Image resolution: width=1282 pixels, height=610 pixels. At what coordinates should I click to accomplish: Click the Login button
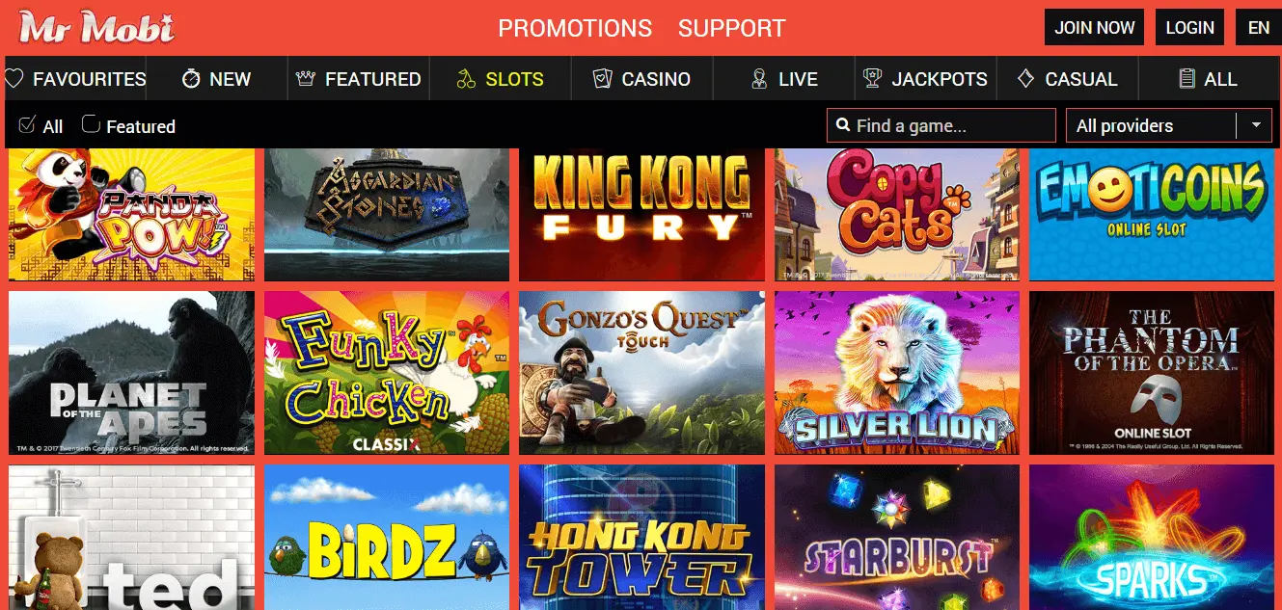pyautogui.click(x=1190, y=27)
